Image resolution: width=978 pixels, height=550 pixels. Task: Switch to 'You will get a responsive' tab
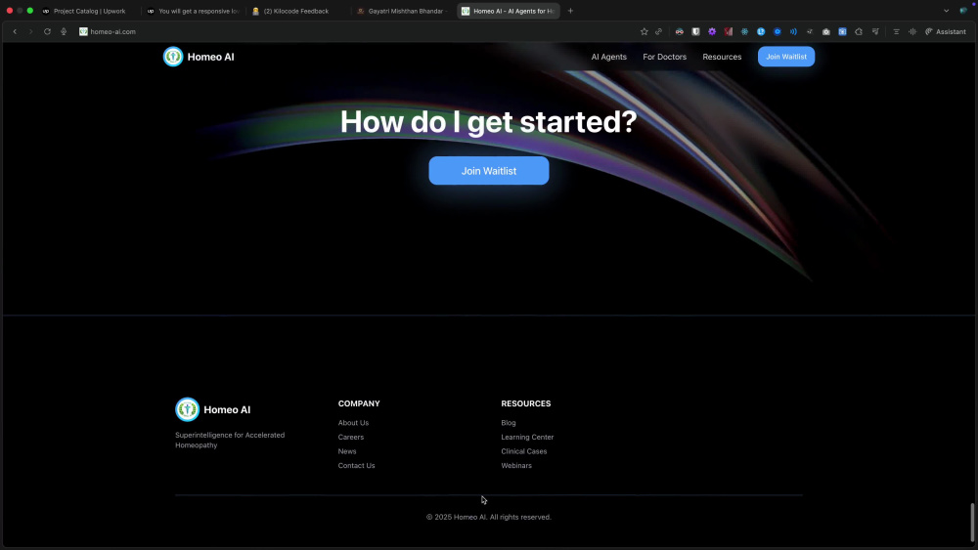194,11
